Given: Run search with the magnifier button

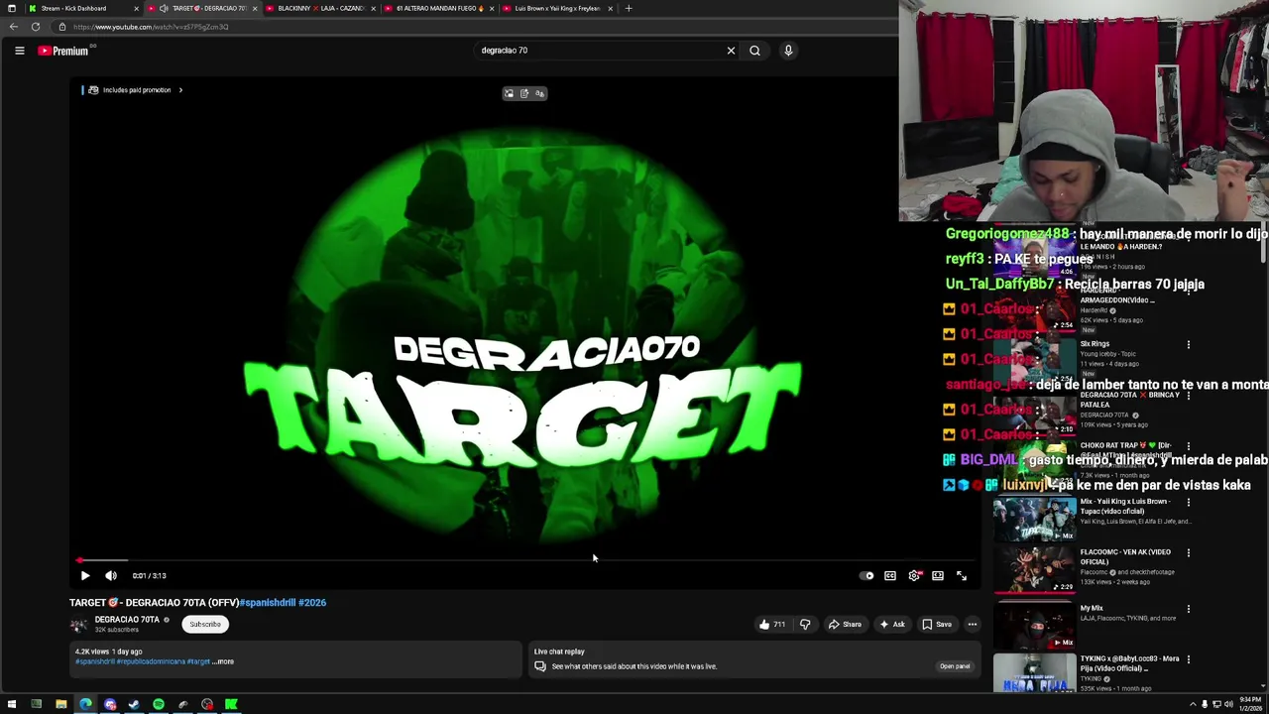Looking at the screenshot, I should click(754, 51).
